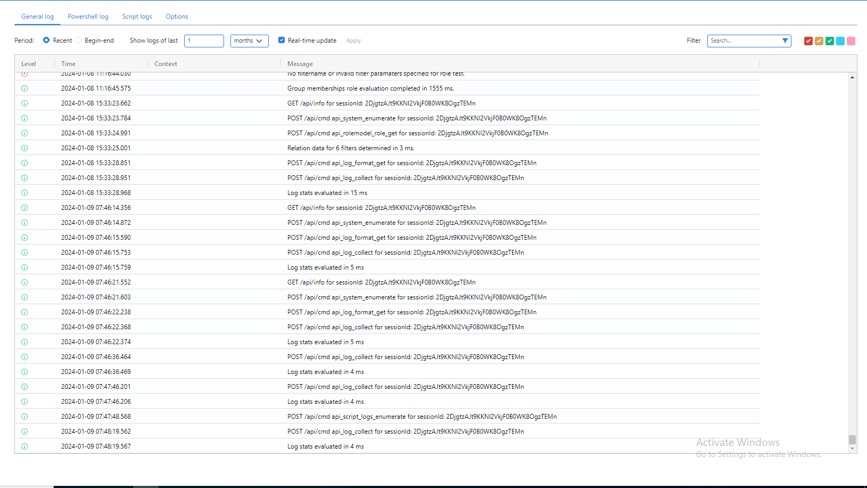Image resolution: width=867 pixels, height=488 pixels.
Task: Enable the pink log level filter
Action: pyautogui.click(x=851, y=40)
